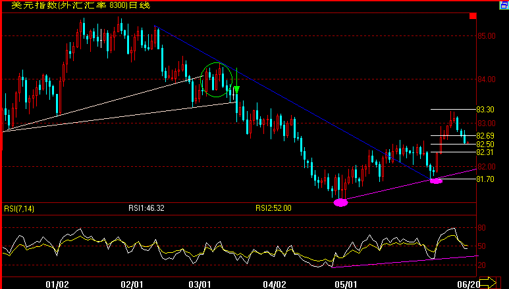This screenshot has height=289, width=509.
Task: Select the small magenta ellipse near 81.70
Action: tap(436, 181)
